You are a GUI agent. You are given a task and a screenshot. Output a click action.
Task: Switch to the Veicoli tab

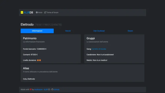[x=68, y=31]
